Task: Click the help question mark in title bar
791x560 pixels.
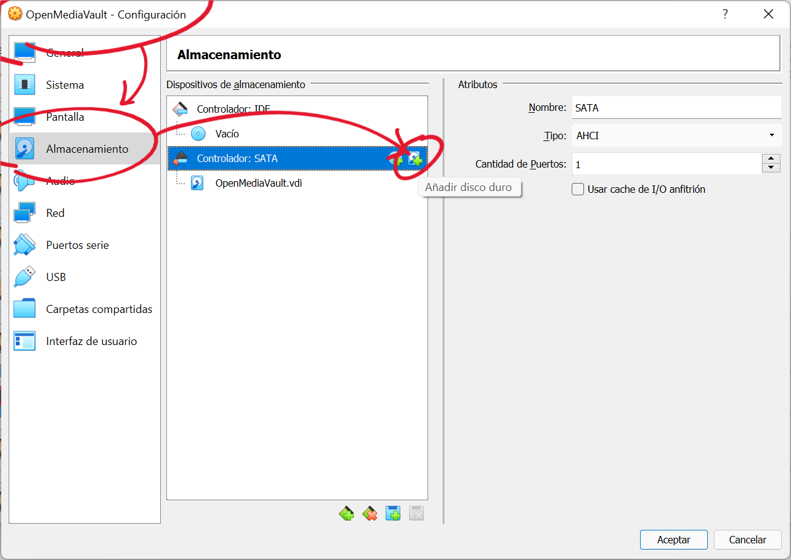Action: coord(726,14)
